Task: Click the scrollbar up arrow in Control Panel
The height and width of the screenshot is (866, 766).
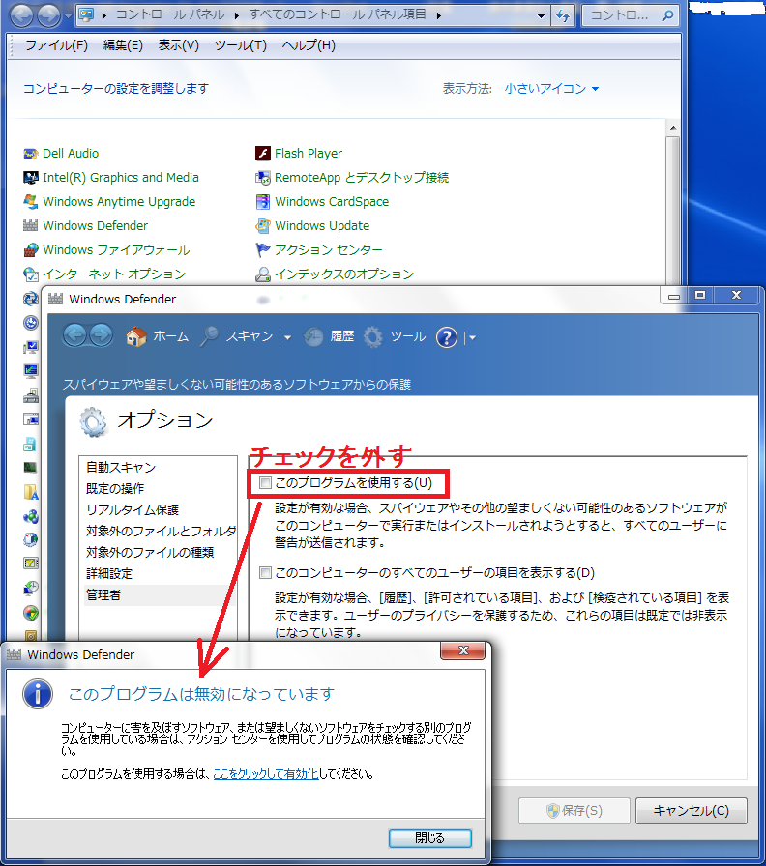Action: 672,128
